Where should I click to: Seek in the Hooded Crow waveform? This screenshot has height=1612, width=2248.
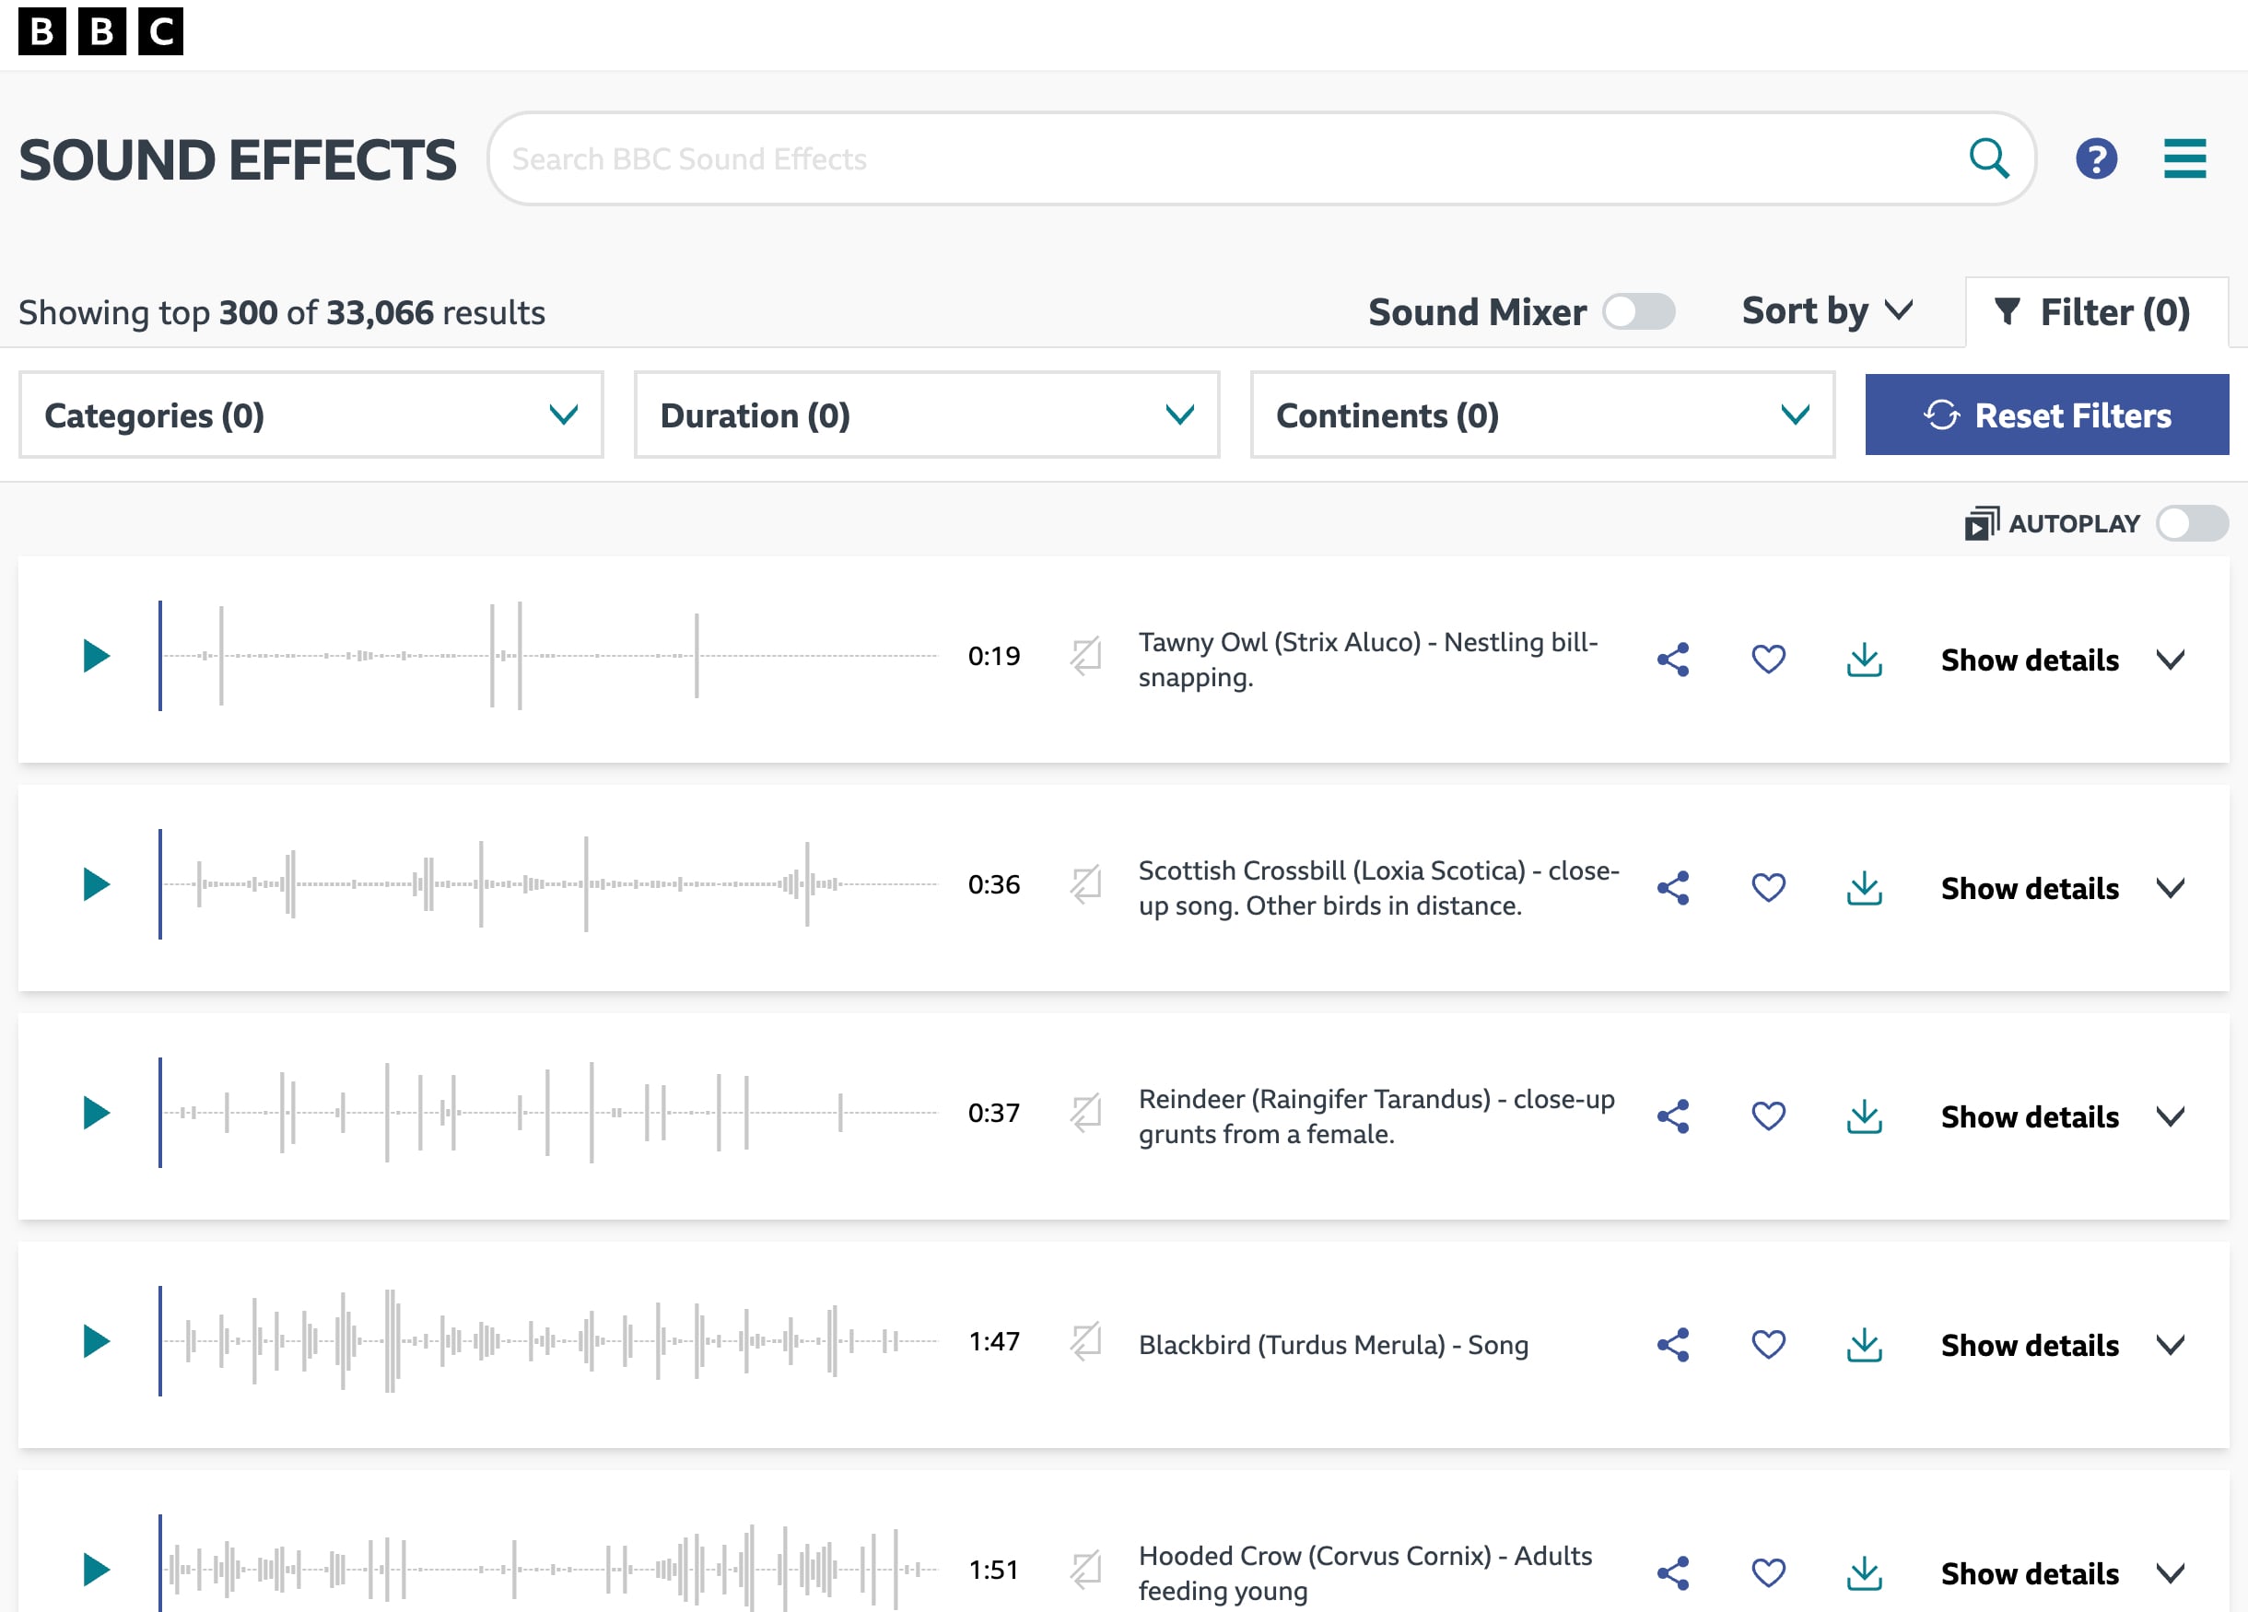tap(548, 1565)
